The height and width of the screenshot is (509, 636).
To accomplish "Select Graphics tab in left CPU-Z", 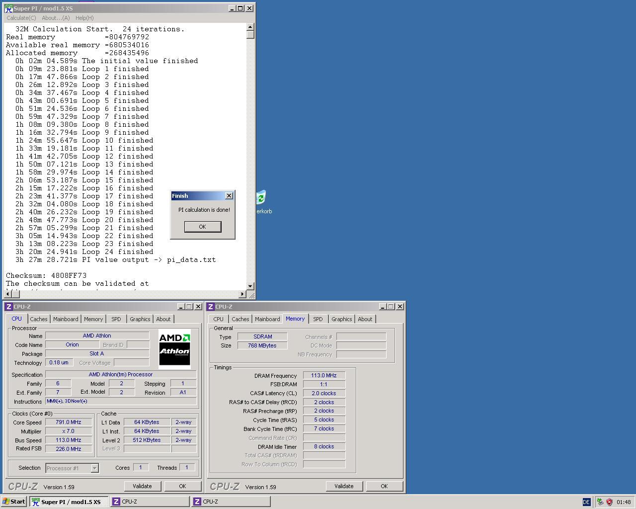I will [x=140, y=319].
